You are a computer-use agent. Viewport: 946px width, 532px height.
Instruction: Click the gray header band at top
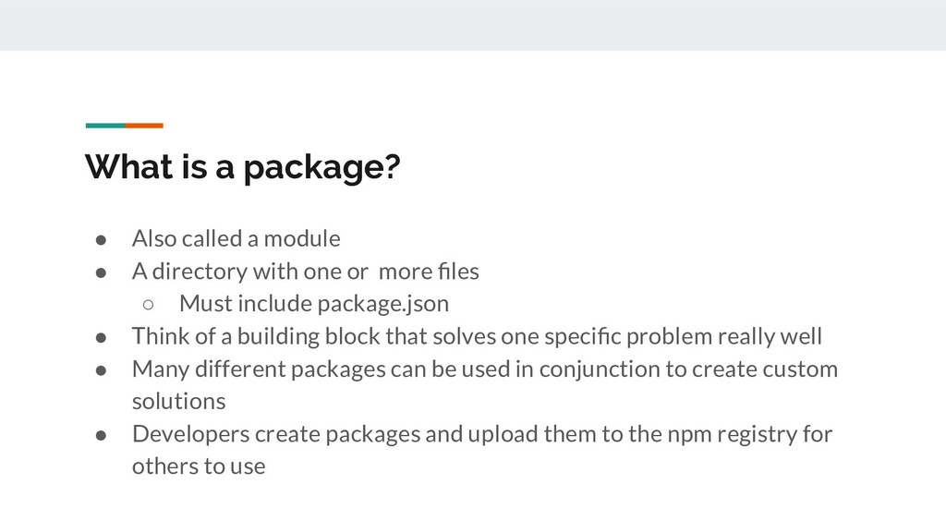click(x=473, y=25)
